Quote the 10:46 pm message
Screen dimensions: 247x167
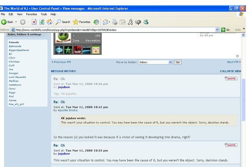[x=231, y=78]
